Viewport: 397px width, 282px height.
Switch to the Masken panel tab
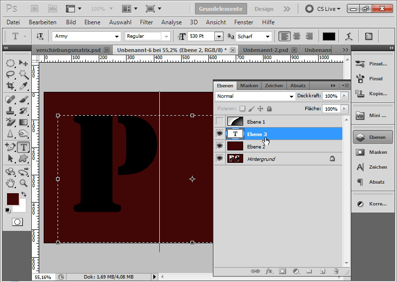coord(249,85)
